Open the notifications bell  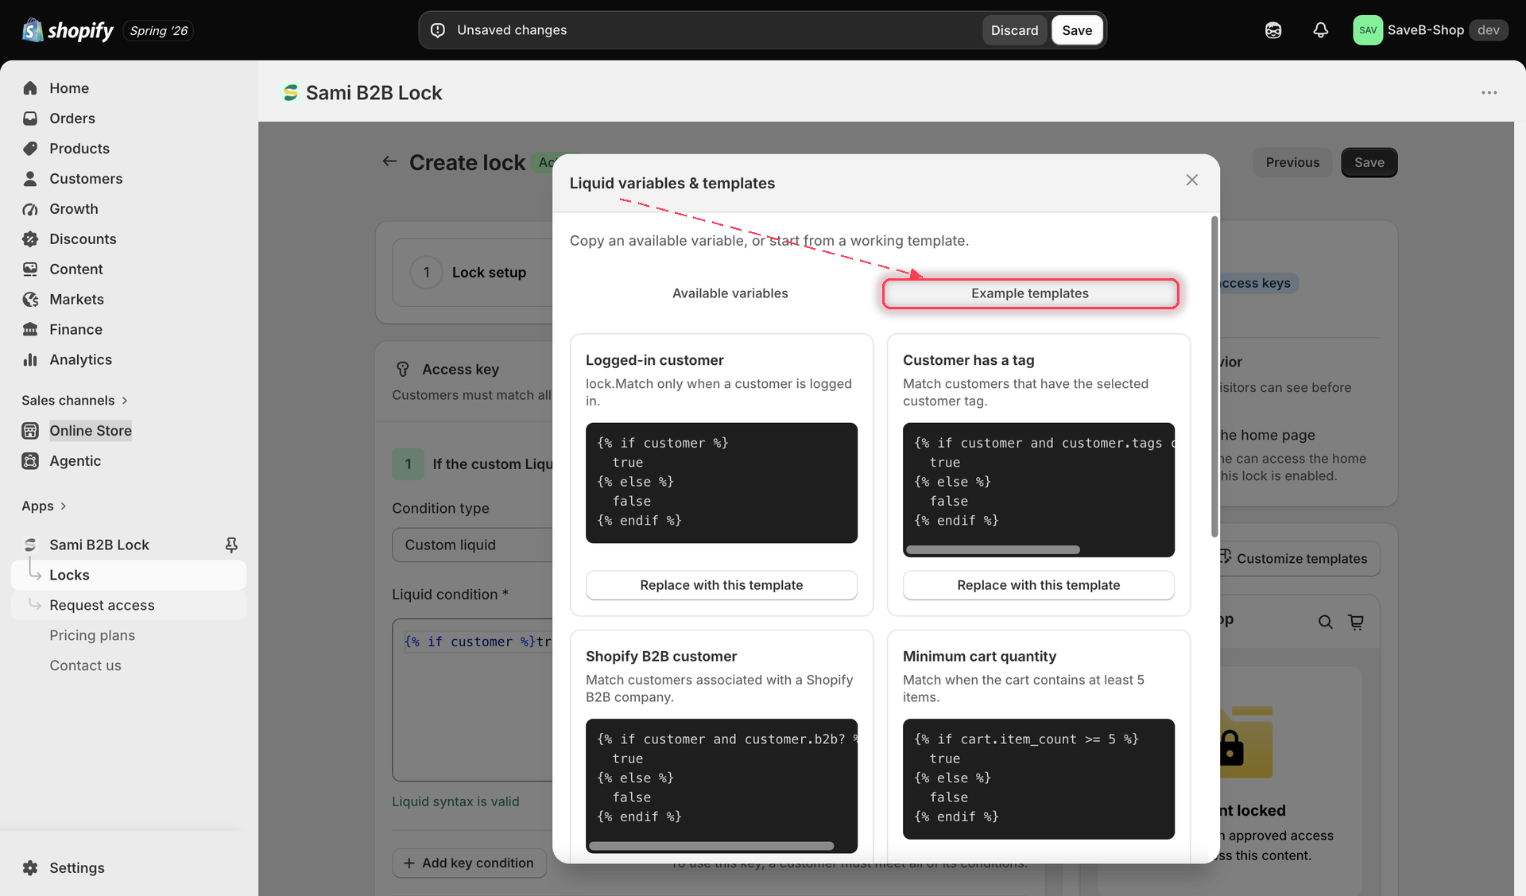pyautogui.click(x=1320, y=30)
